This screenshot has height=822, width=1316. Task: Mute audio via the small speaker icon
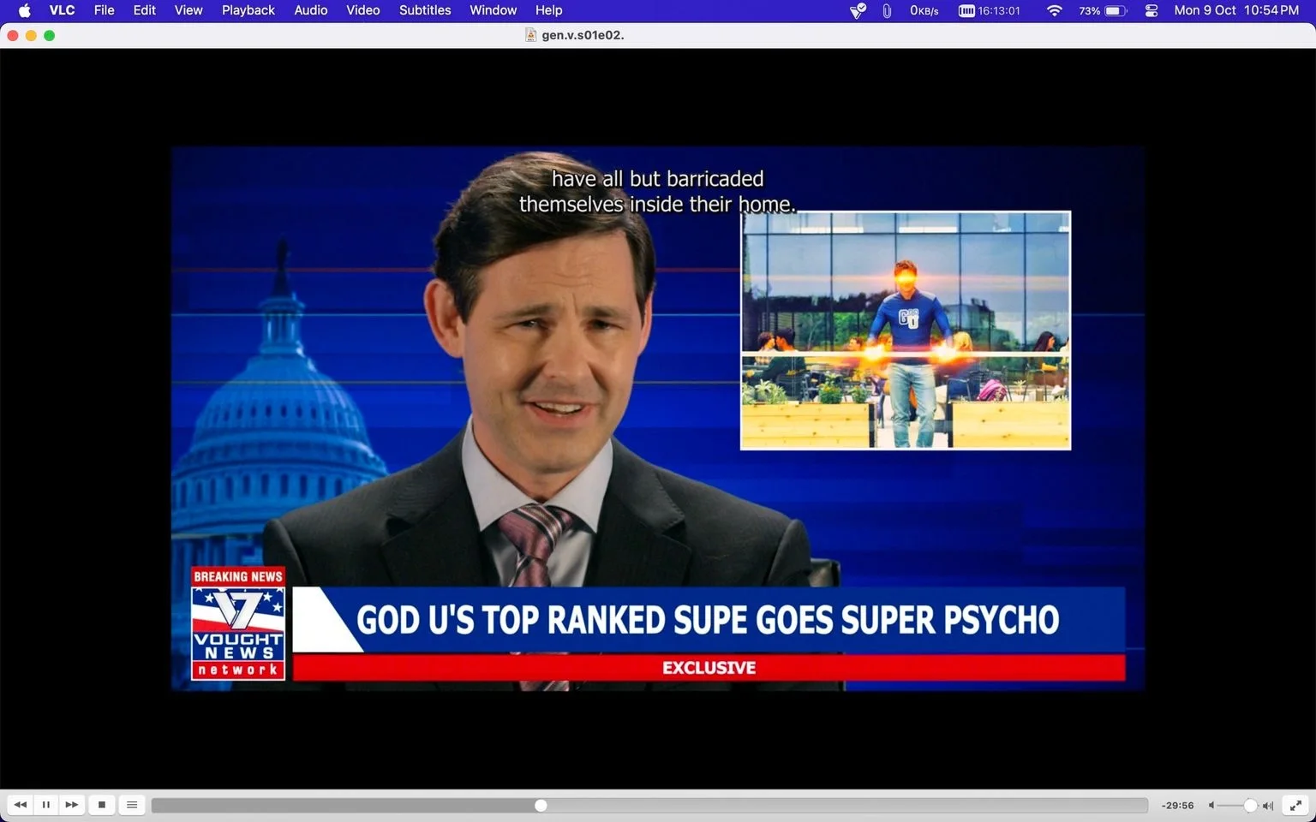[1211, 806]
